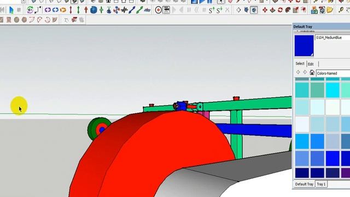Open the Colors-Named library dropdown
The image size is (350, 197).
coord(333,73)
